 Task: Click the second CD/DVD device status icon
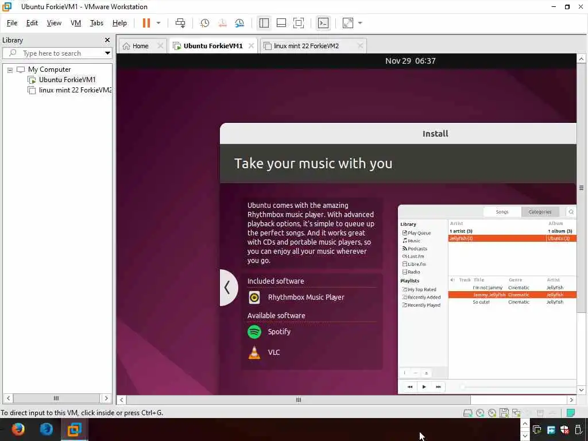[492, 413]
